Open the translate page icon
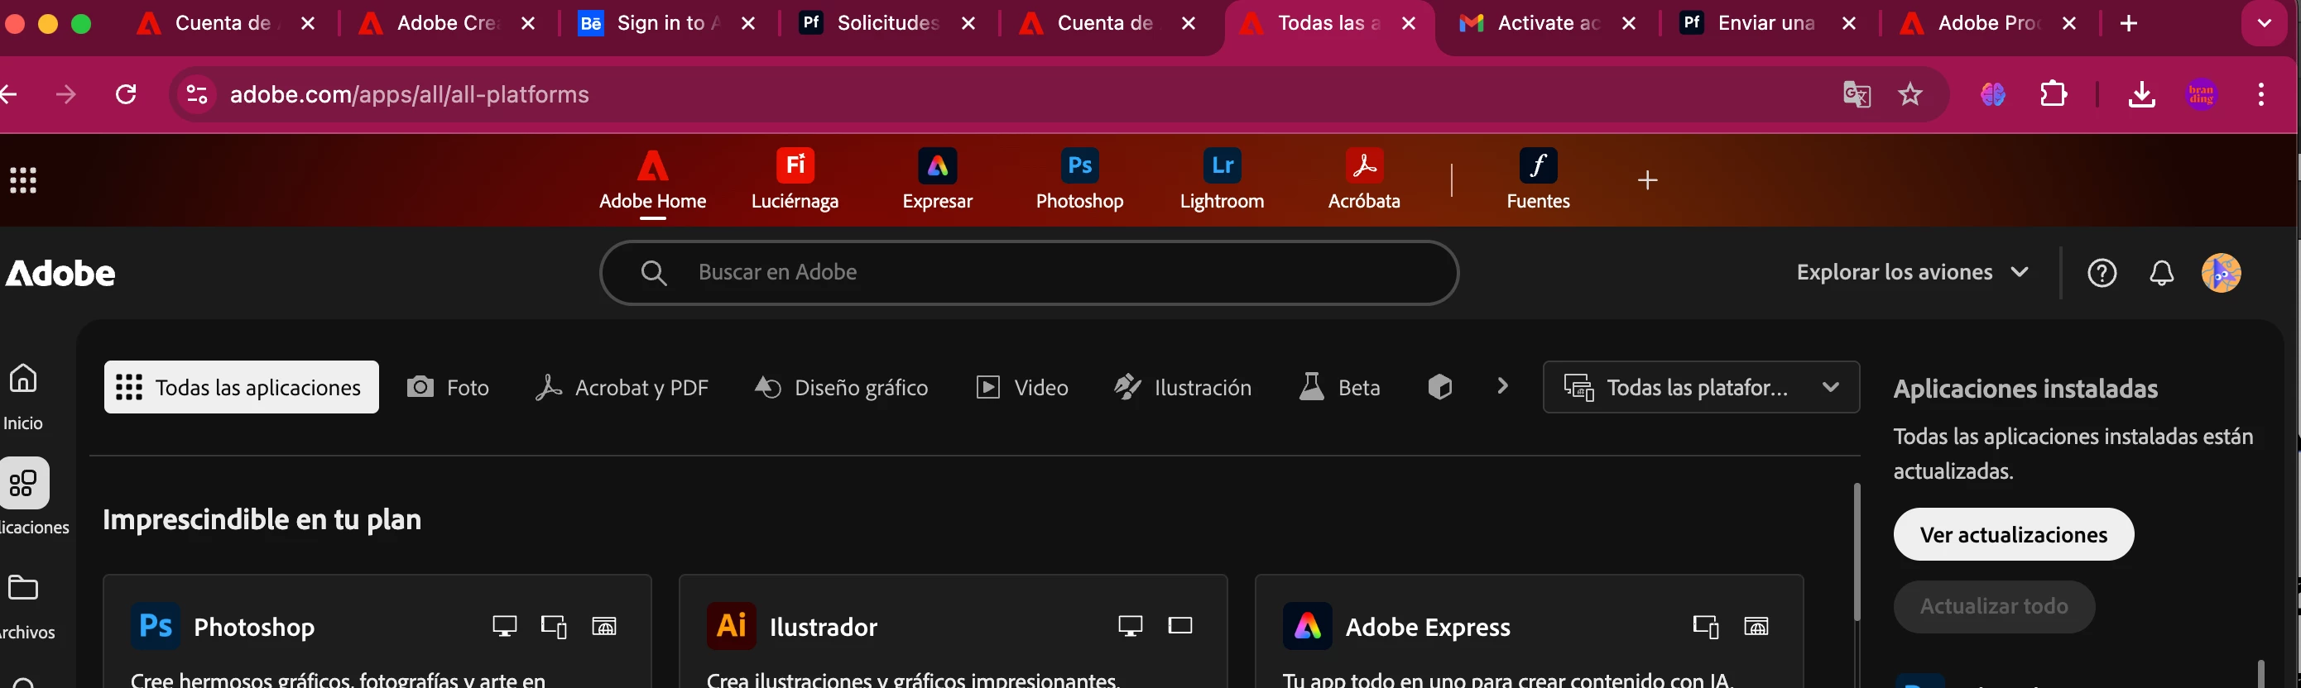This screenshot has height=688, width=2301. pyautogui.click(x=1857, y=93)
